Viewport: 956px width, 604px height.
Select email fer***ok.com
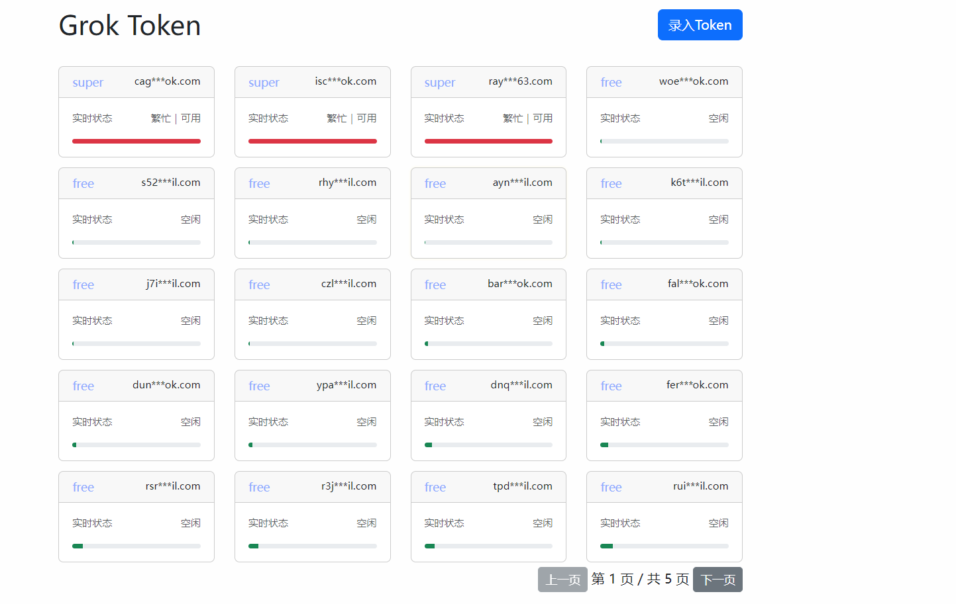(x=697, y=385)
